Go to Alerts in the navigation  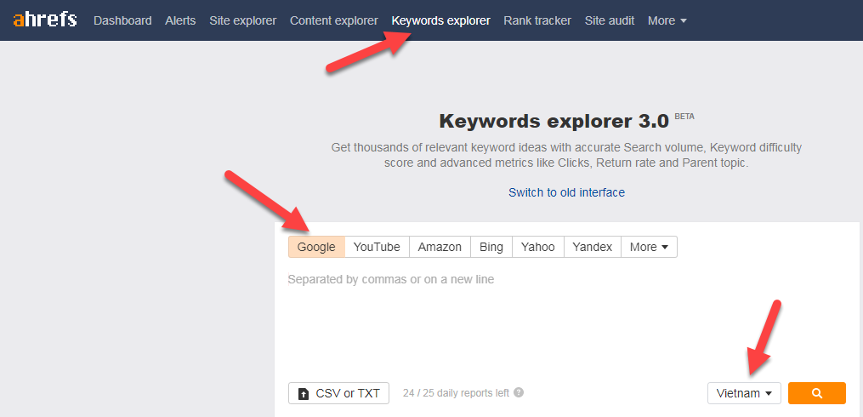pyautogui.click(x=180, y=20)
